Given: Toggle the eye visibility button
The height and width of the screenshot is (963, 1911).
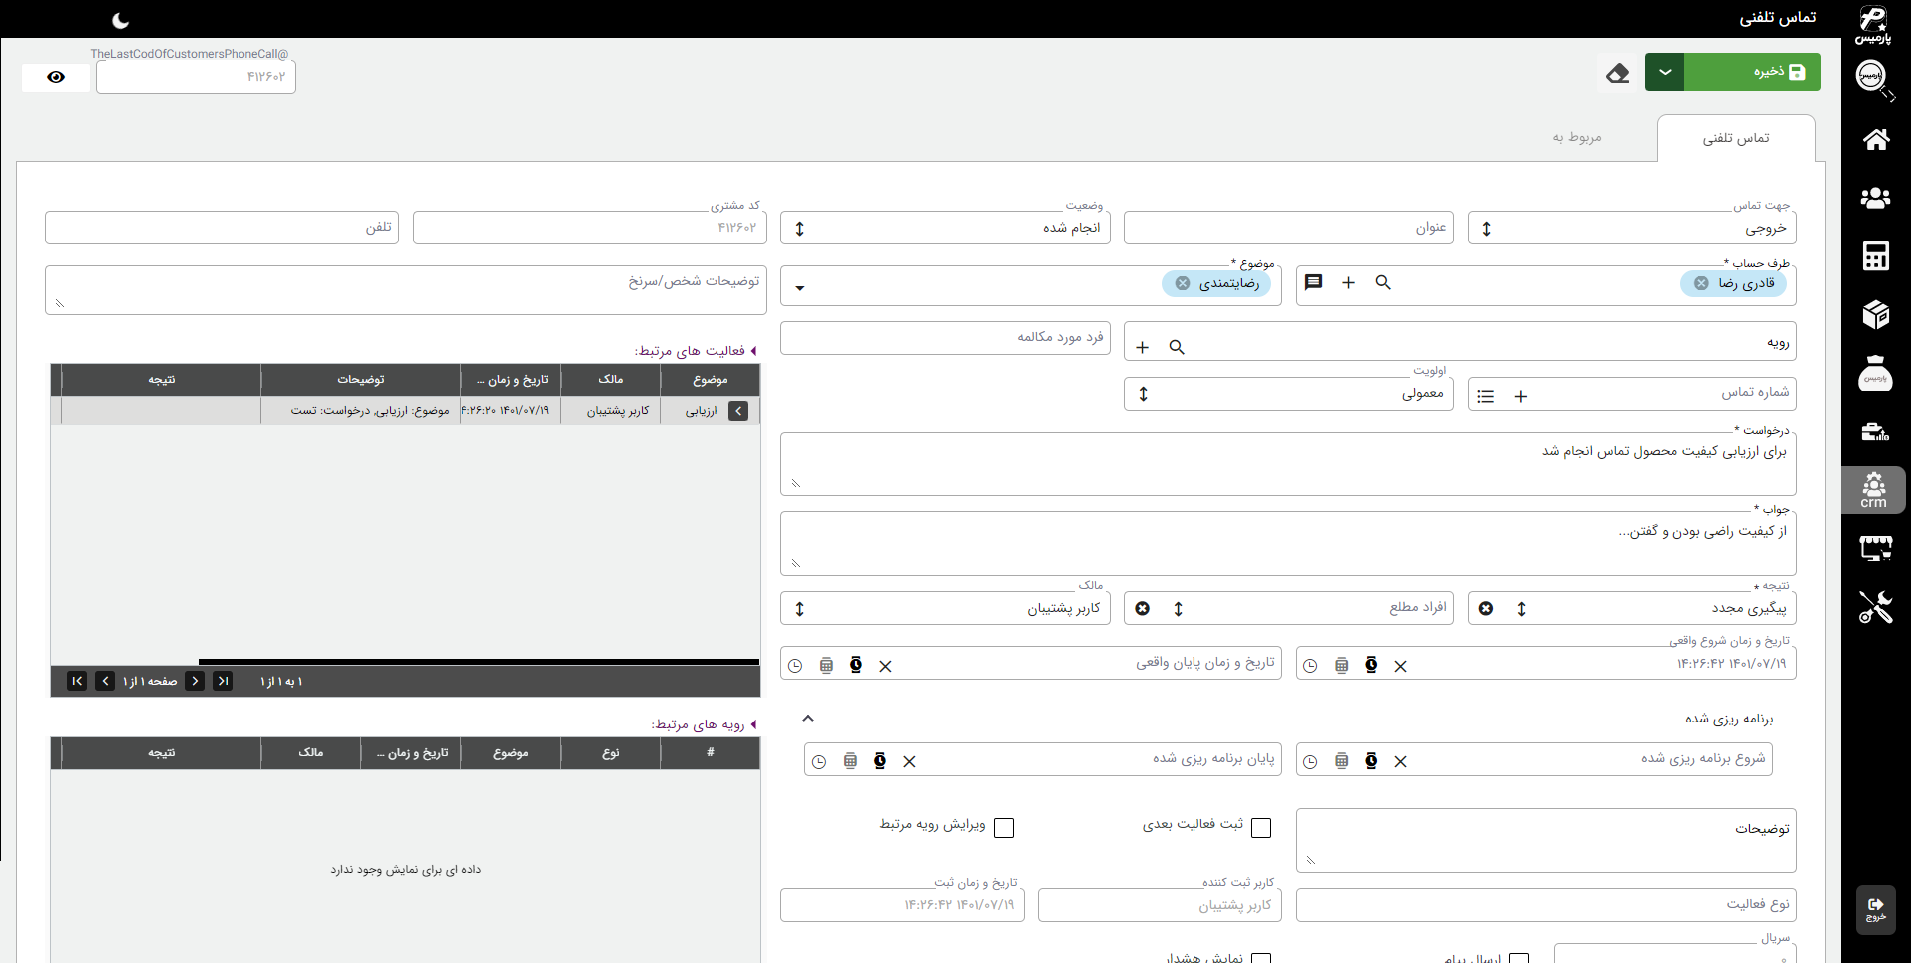Looking at the screenshot, I should (x=56, y=77).
